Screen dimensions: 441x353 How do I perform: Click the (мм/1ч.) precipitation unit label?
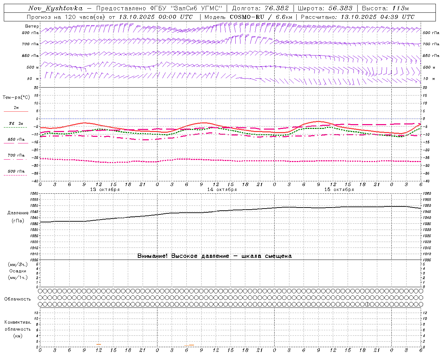click(18, 278)
